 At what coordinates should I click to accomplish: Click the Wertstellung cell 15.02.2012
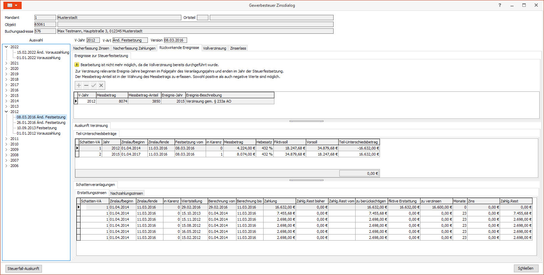(194, 238)
